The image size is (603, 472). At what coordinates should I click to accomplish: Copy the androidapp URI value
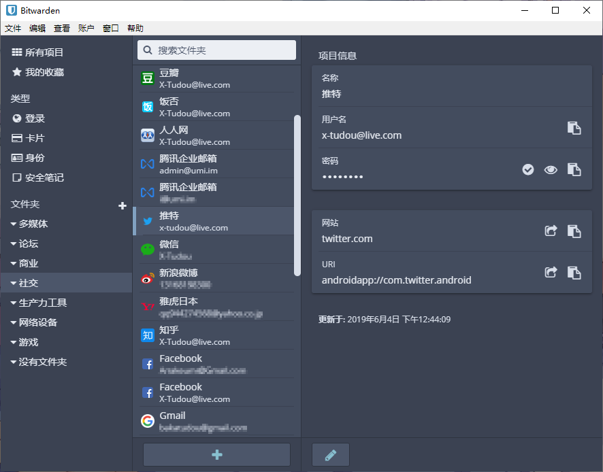tap(574, 273)
